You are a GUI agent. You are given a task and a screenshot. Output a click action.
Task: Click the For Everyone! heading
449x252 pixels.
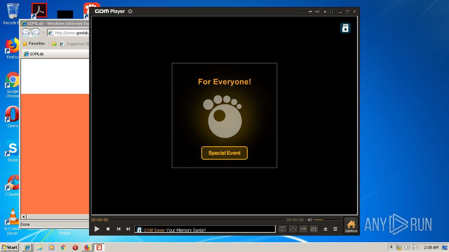point(224,82)
